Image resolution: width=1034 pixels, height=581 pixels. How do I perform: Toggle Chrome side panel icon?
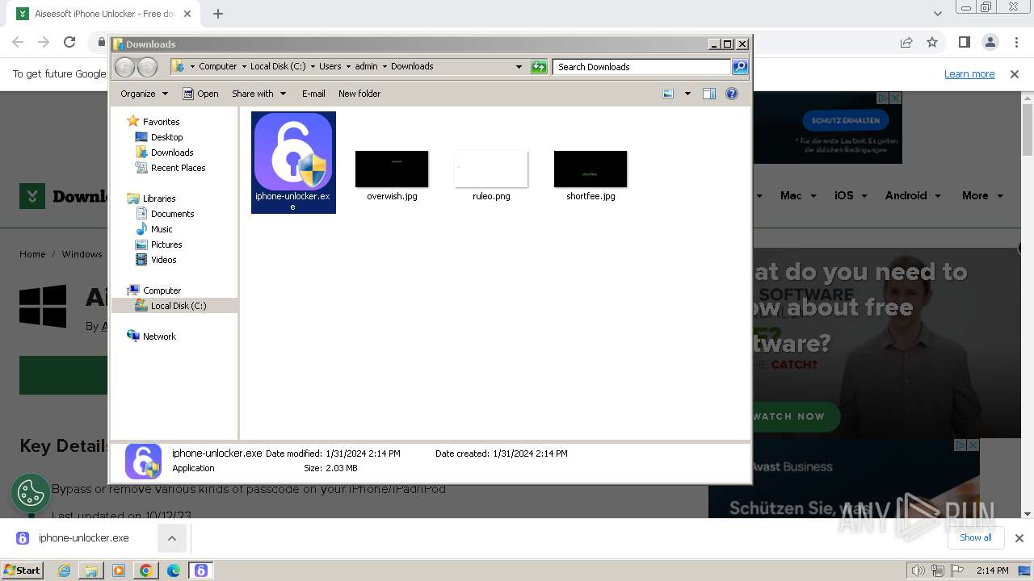coord(965,42)
